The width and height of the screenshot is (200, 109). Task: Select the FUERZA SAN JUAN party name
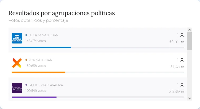43,35
